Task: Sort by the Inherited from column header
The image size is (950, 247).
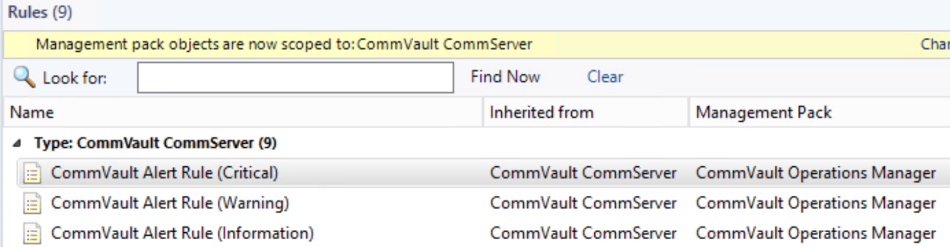Action: 541,112
